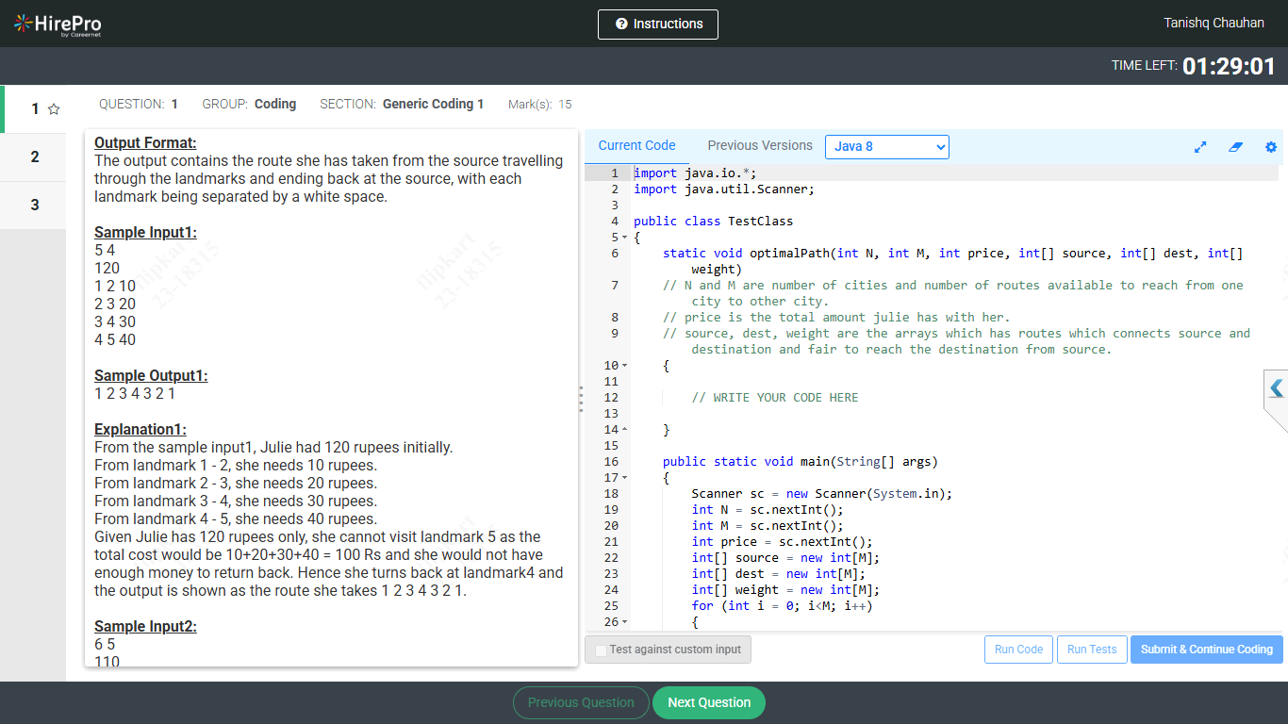Expand the code editor to fullscreen

(1200, 147)
